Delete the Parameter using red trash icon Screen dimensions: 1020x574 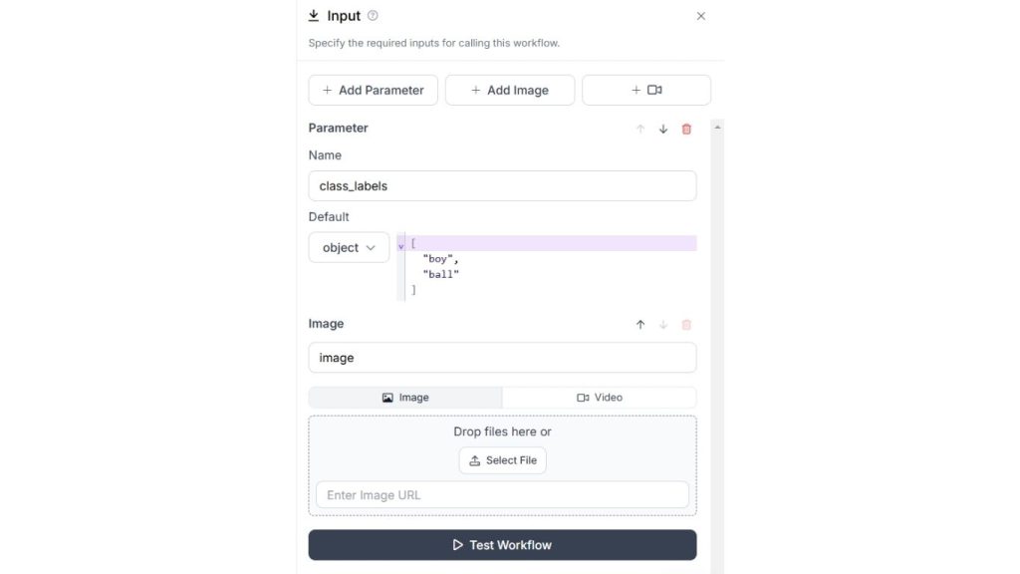tap(686, 129)
